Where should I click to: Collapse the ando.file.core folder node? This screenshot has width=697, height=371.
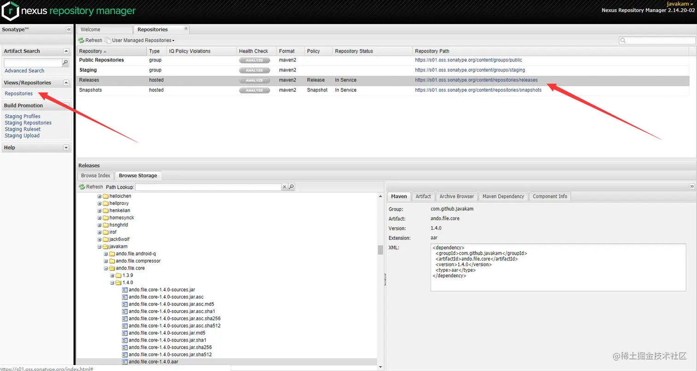pos(106,268)
